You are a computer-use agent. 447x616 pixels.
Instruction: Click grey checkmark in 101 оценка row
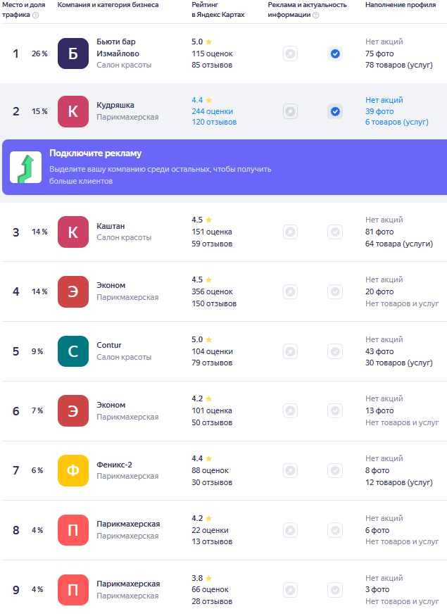click(x=335, y=411)
